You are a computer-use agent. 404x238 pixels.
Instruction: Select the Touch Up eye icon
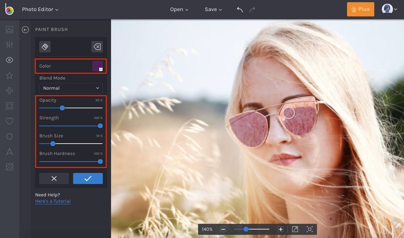tap(9, 60)
